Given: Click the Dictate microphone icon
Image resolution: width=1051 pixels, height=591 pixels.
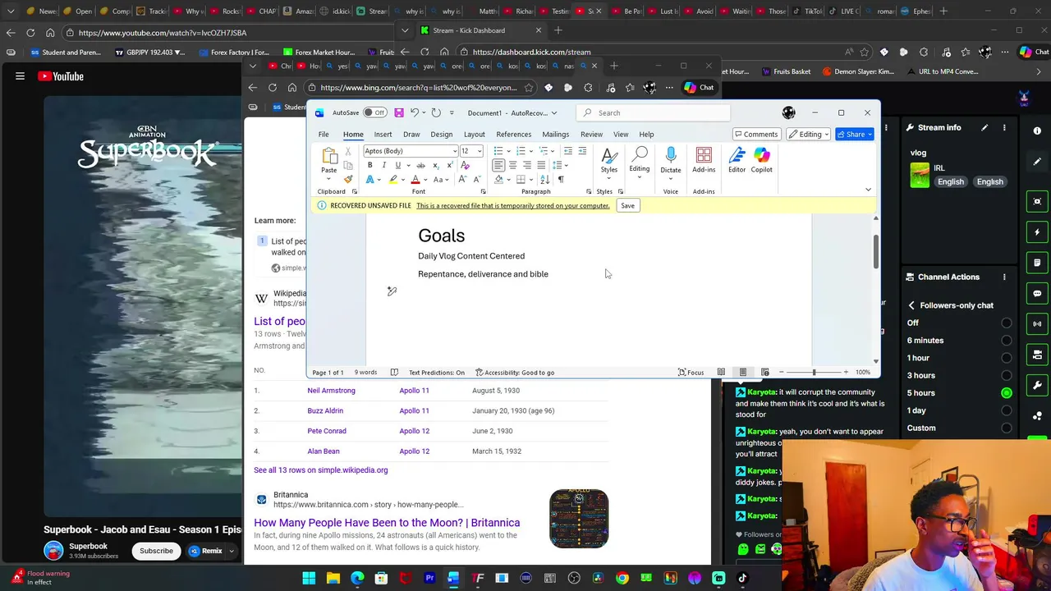Looking at the screenshot, I should pyautogui.click(x=671, y=155).
